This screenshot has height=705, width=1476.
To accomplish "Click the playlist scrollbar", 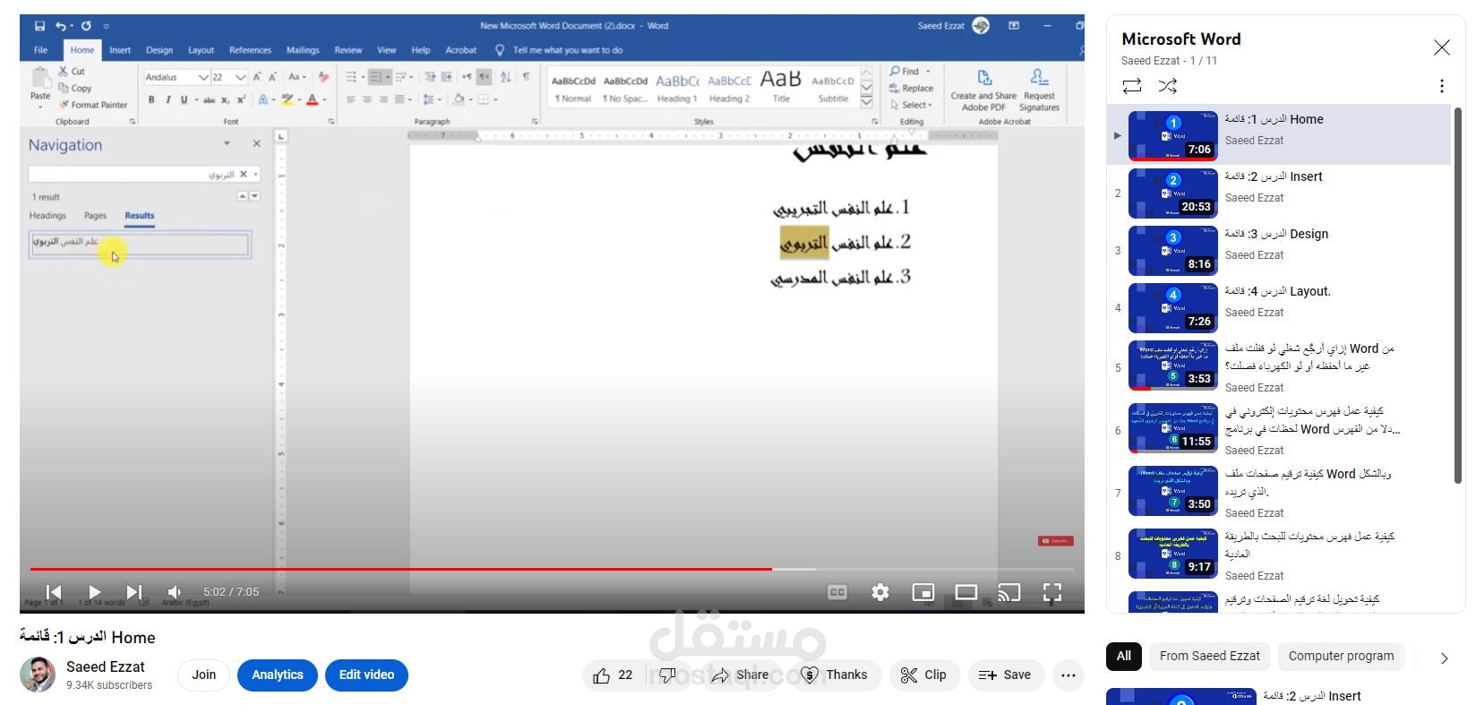I will [x=1458, y=296].
